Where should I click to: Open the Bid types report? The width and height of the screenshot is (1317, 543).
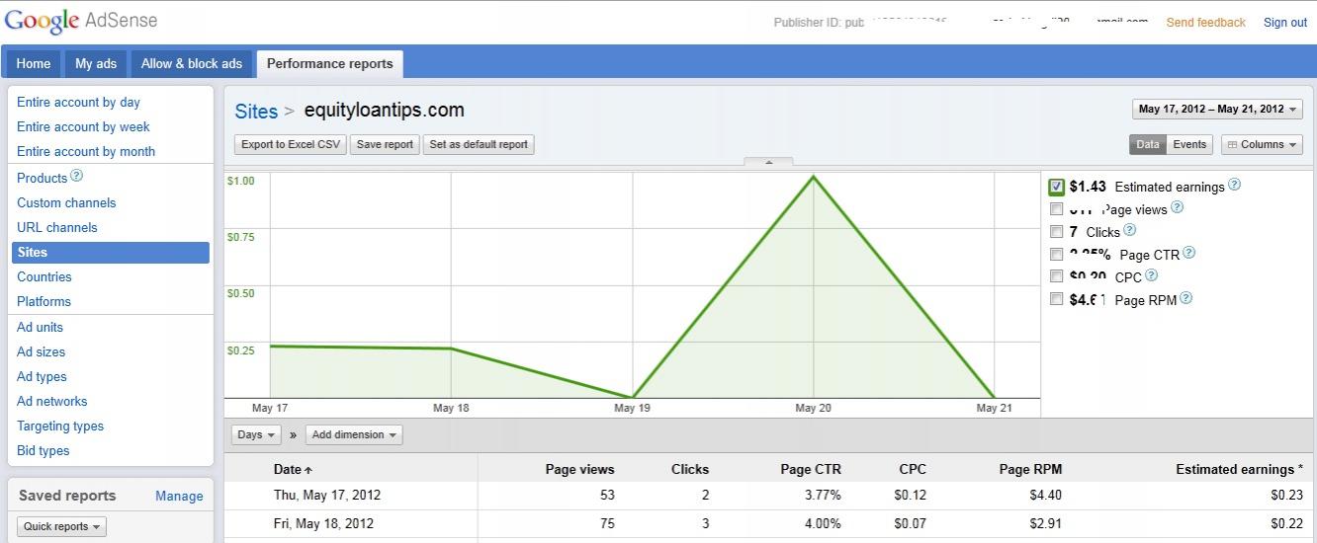click(x=43, y=450)
